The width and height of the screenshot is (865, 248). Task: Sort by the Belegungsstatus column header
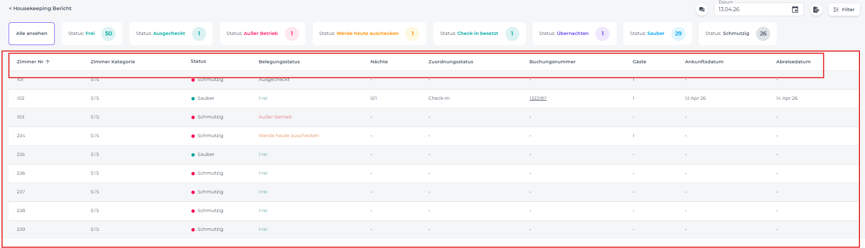279,62
